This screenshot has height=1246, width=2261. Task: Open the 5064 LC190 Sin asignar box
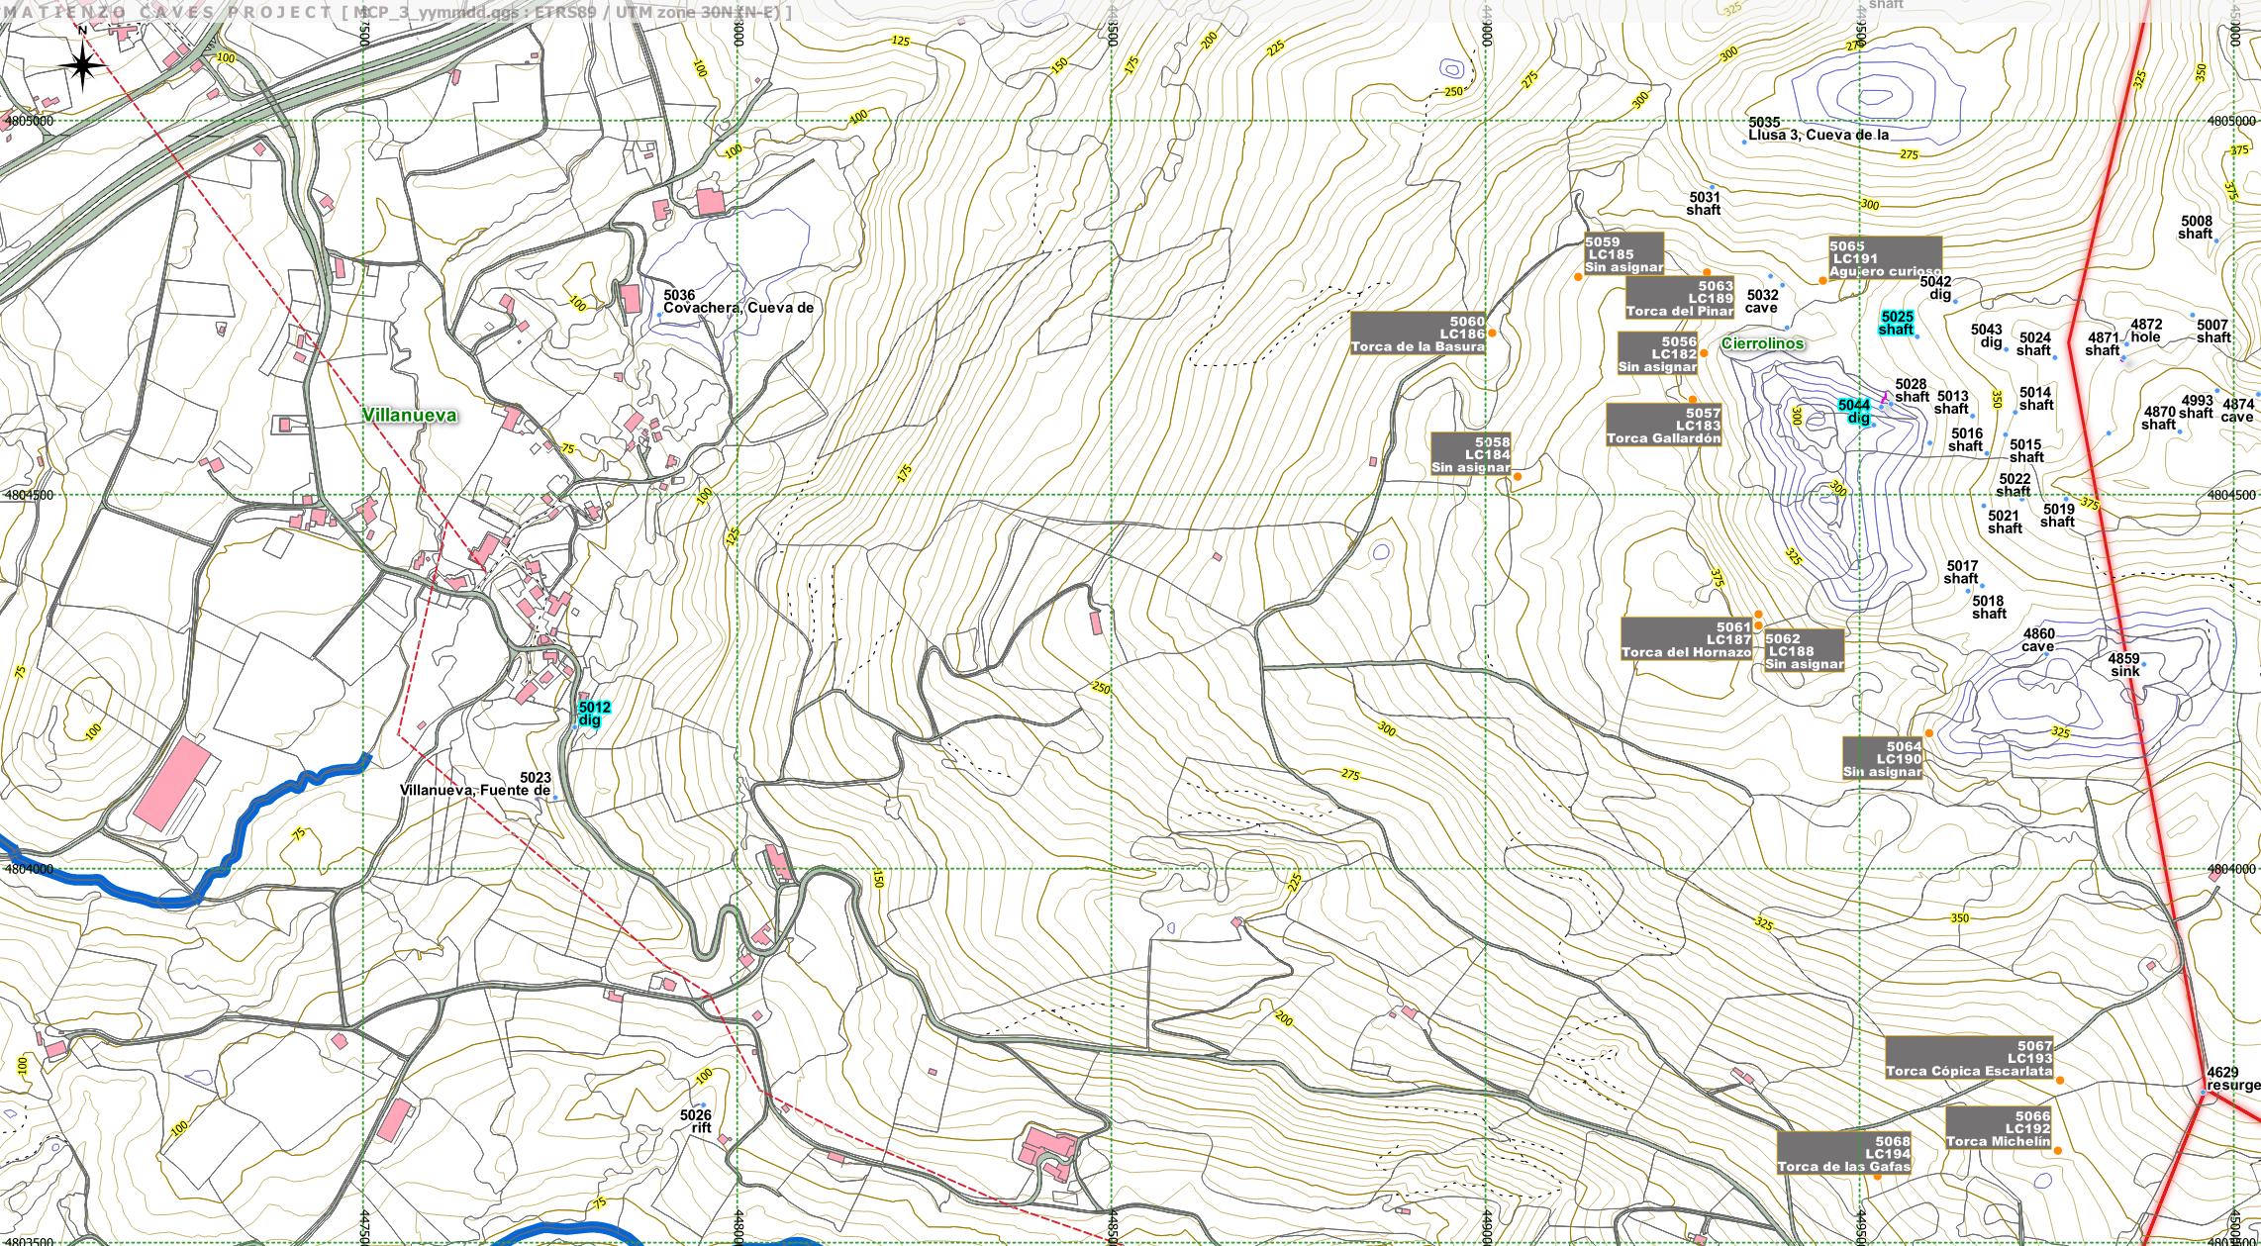(1883, 758)
